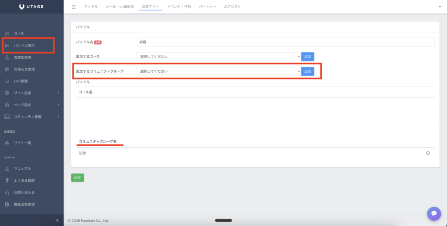This screenshot has width=447, height=226.
Task: Open the イベント・予約 tab
Action: [179, 7]
